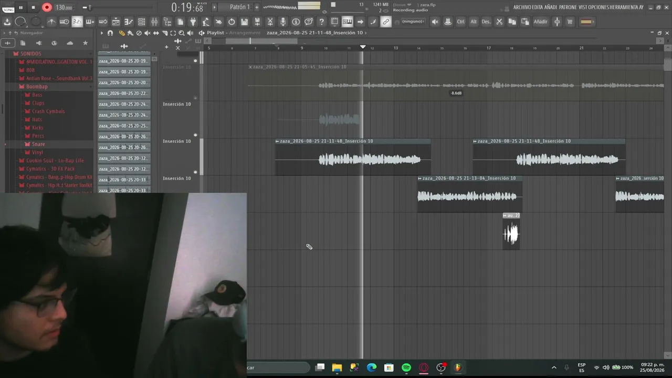The image size is (672, 378).
Task: Toggle the 3.2.1 countdown before recording
Action: tap(77, 22)
